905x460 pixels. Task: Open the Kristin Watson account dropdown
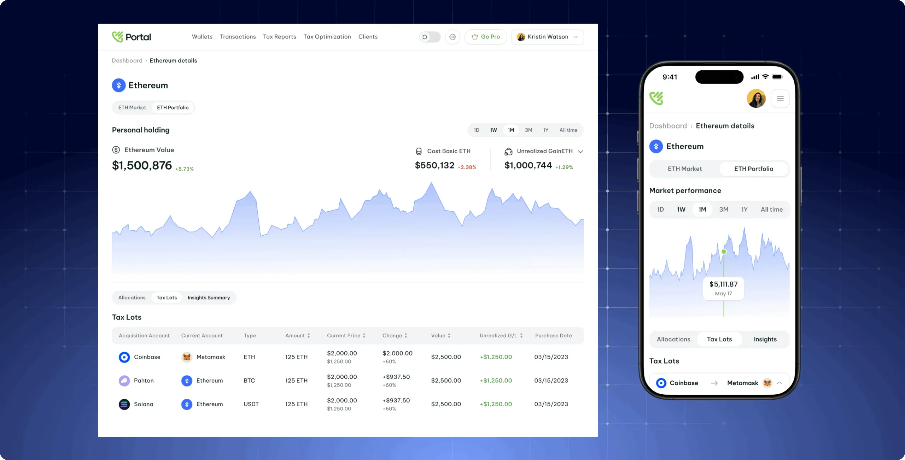[x=547, y=37]
